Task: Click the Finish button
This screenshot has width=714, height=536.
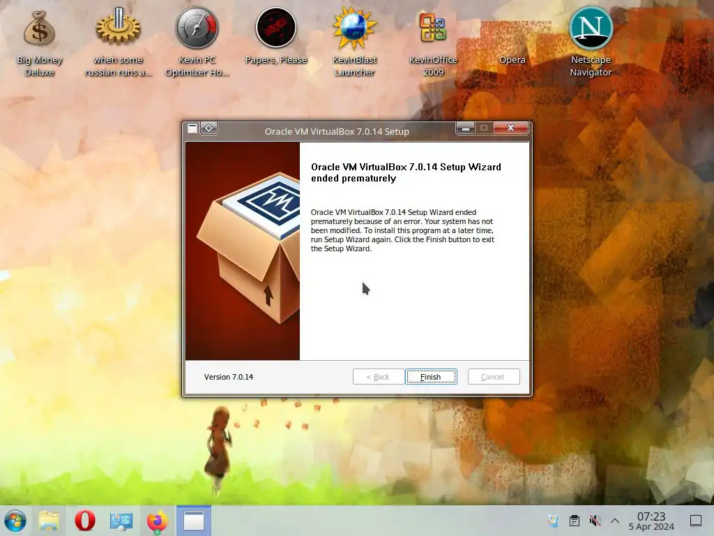Action: point(431,377)
